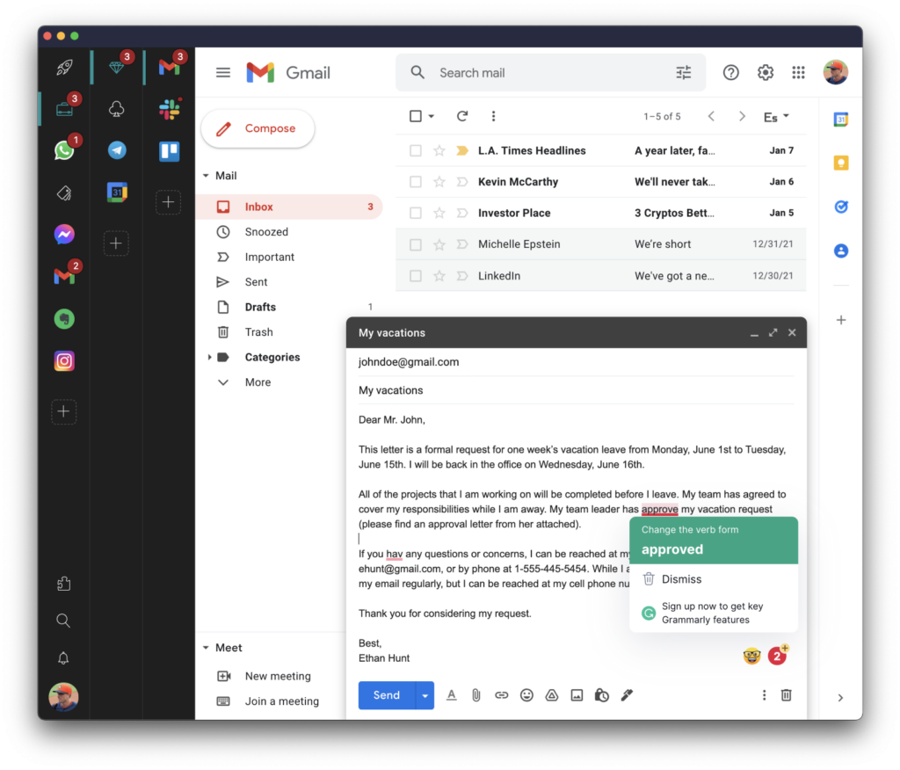The height and width of the screenshot is (770, 900).
Task: Click the Compose button
Action: [258, 128]
